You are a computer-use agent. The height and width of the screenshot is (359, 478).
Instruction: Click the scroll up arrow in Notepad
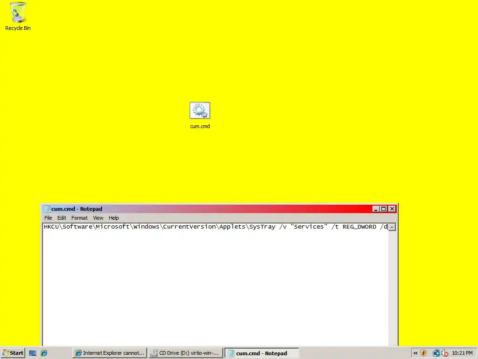[x=392, y=227]
